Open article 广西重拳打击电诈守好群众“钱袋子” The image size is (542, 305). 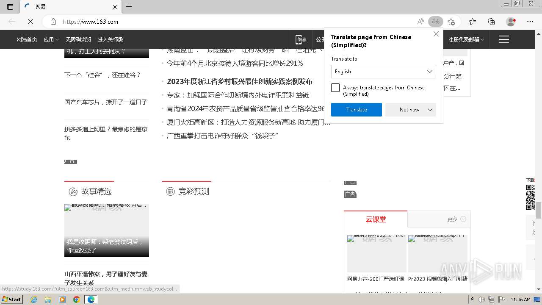[x=222, y=136]
